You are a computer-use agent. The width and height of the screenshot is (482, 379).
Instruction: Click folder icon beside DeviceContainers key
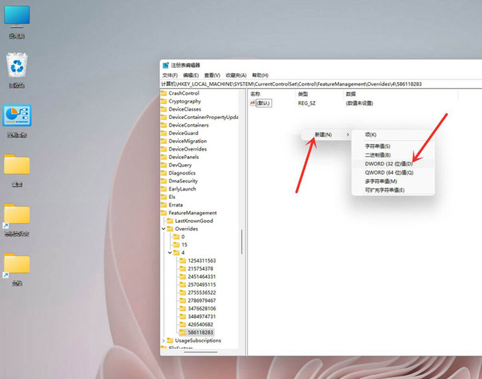164,125
